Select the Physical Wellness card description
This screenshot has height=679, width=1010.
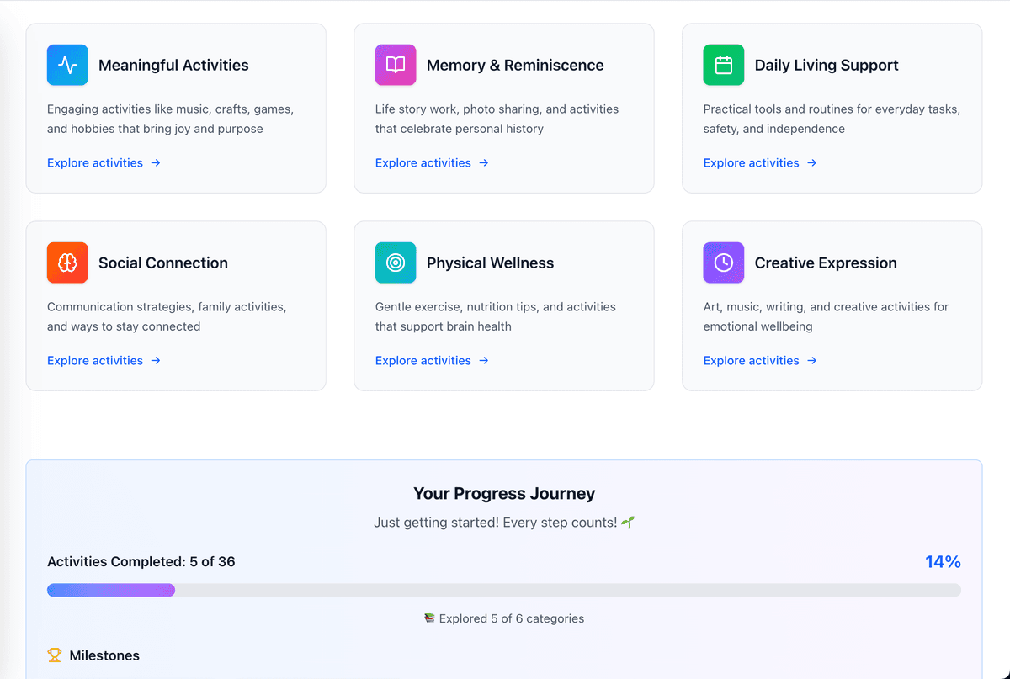pyautogui.click(x=495, y=316)
